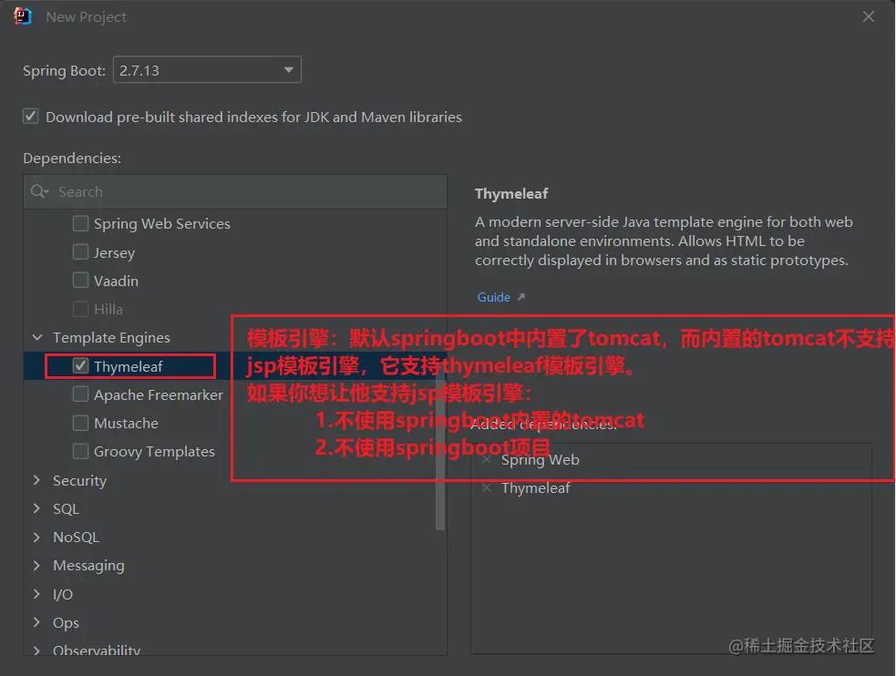Select the NoSQL tree label
Screen dimensions: 896x676
click(76, 538)
